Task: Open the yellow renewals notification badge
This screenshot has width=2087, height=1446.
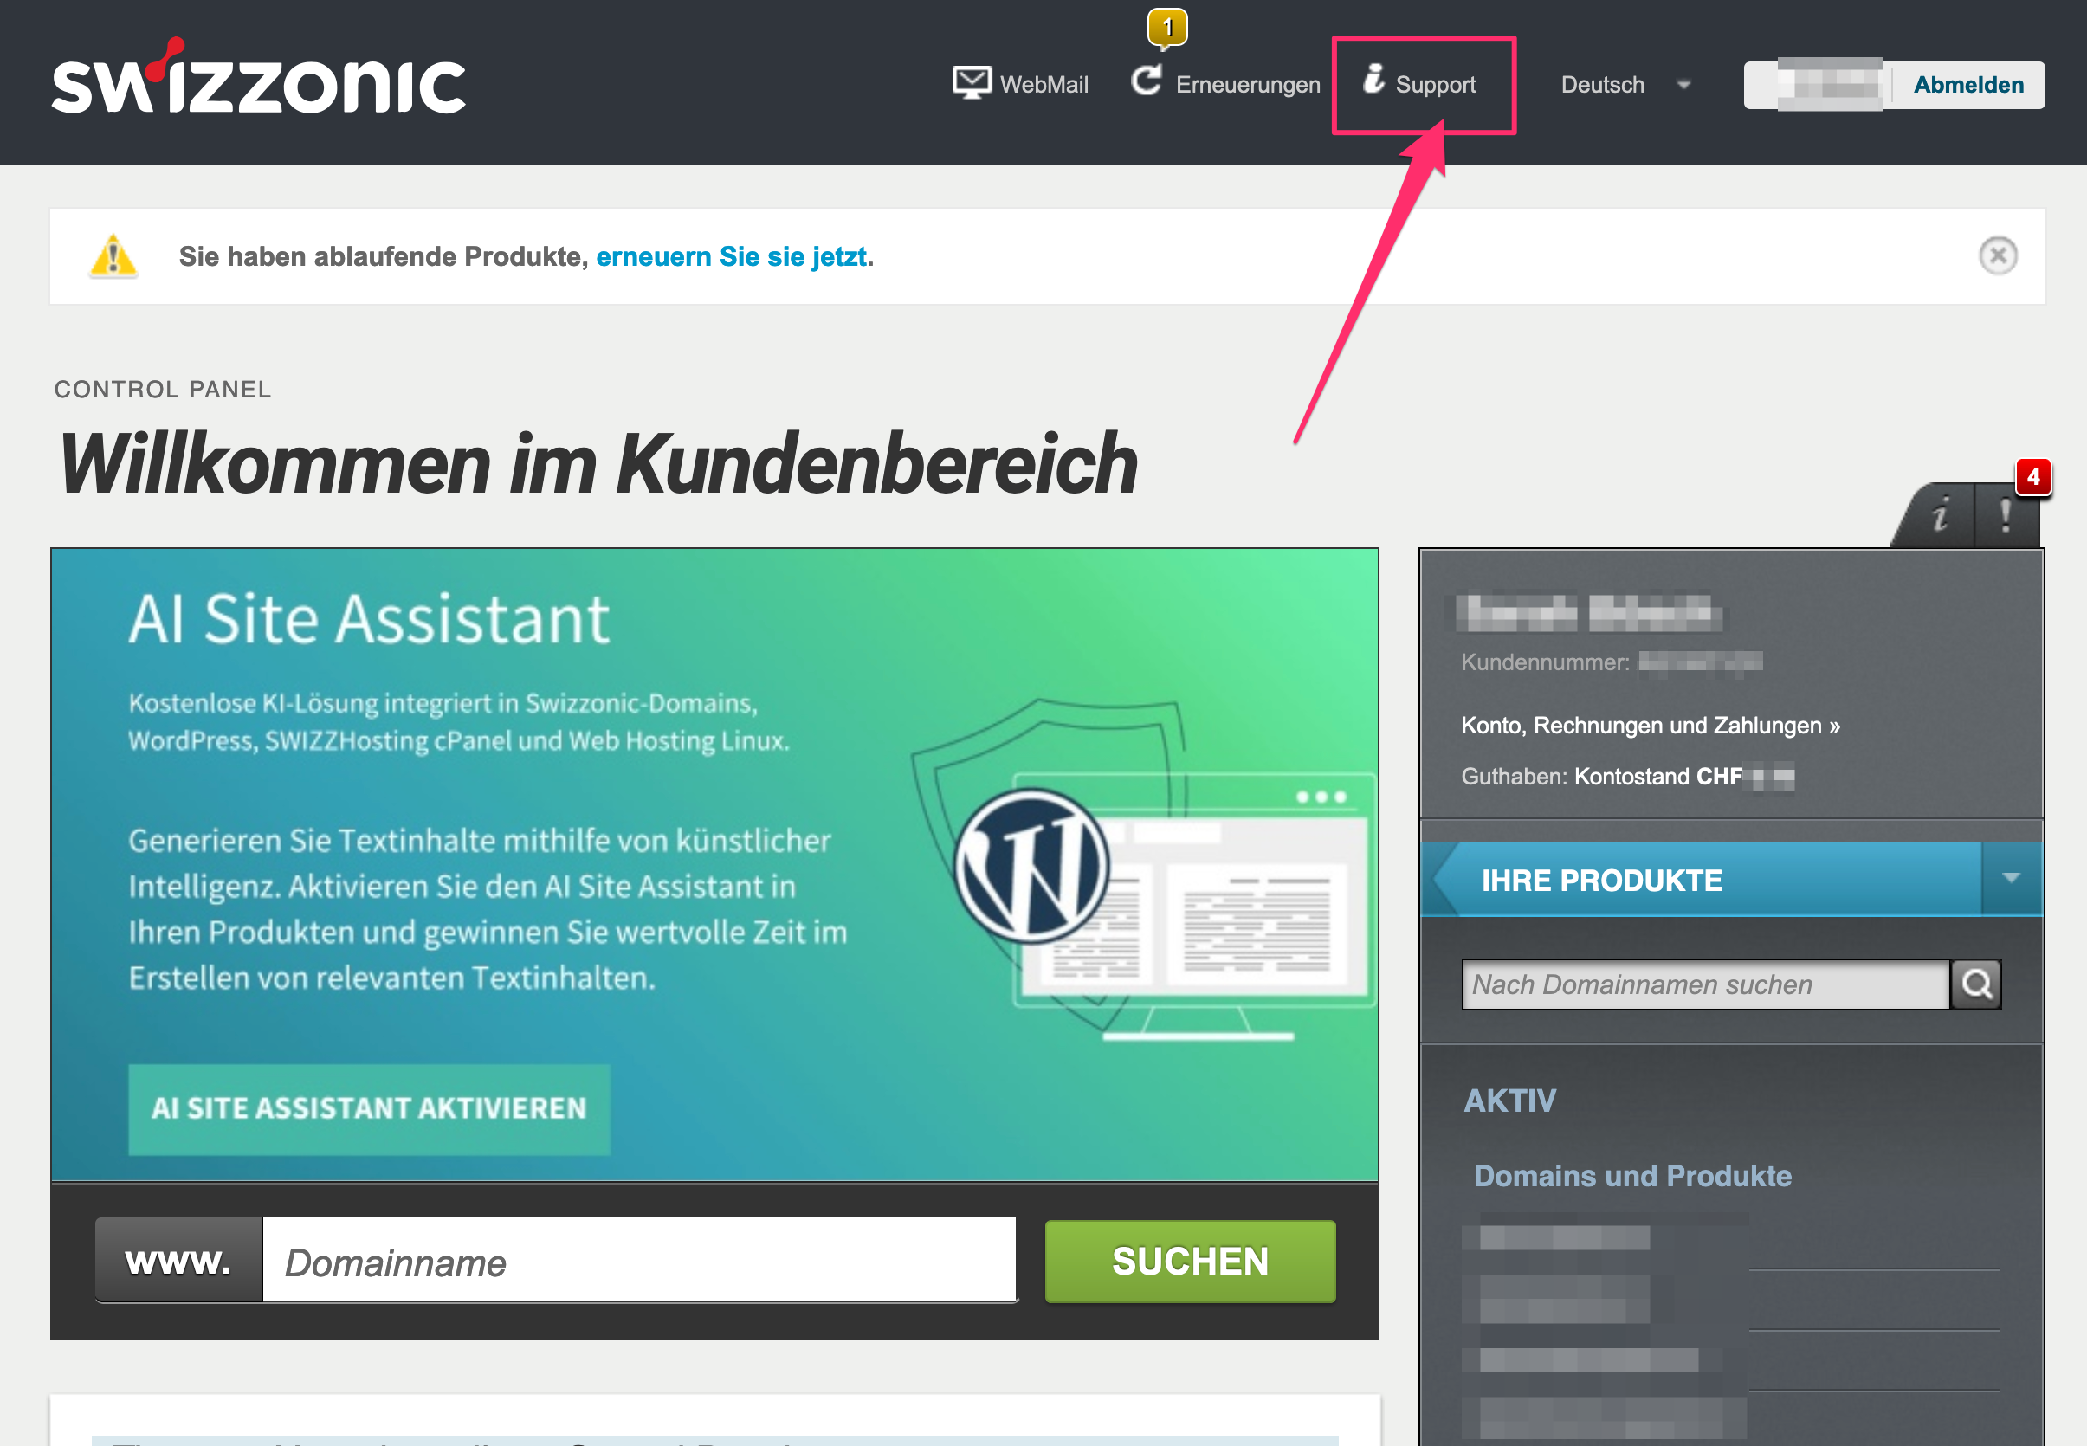Action: point(1167,28)
